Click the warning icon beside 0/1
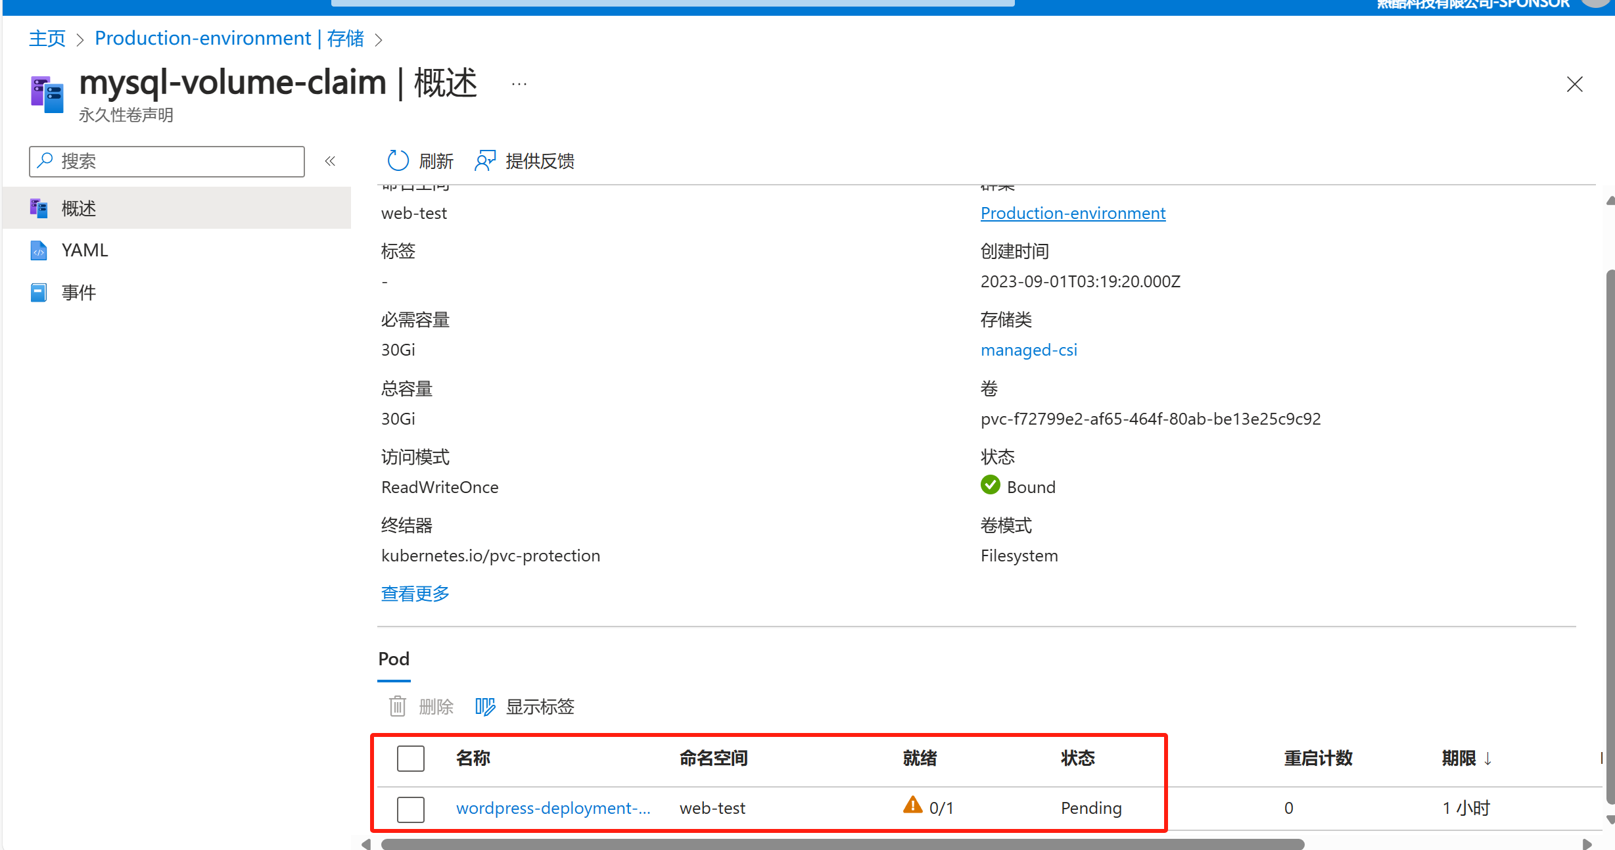The image size is (1615, 850). [912, 805]
